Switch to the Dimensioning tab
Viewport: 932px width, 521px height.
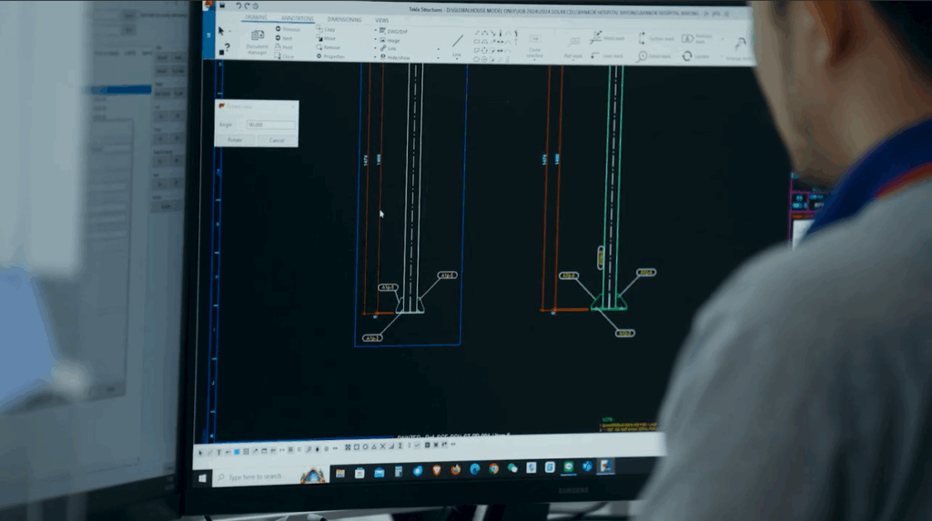(x=344, y=19)
